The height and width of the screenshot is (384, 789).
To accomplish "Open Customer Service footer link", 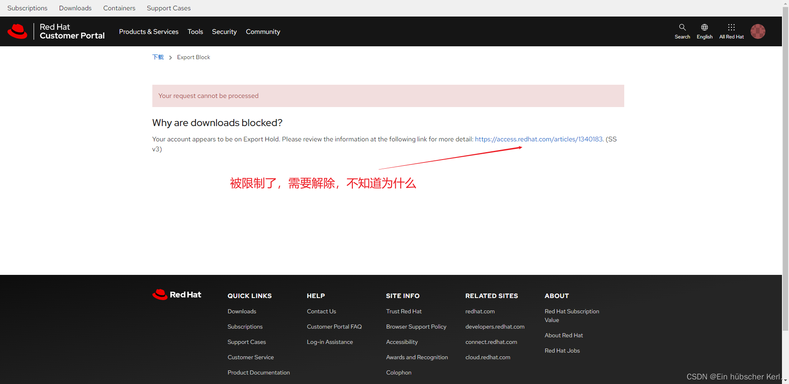I will click(250, 357).
